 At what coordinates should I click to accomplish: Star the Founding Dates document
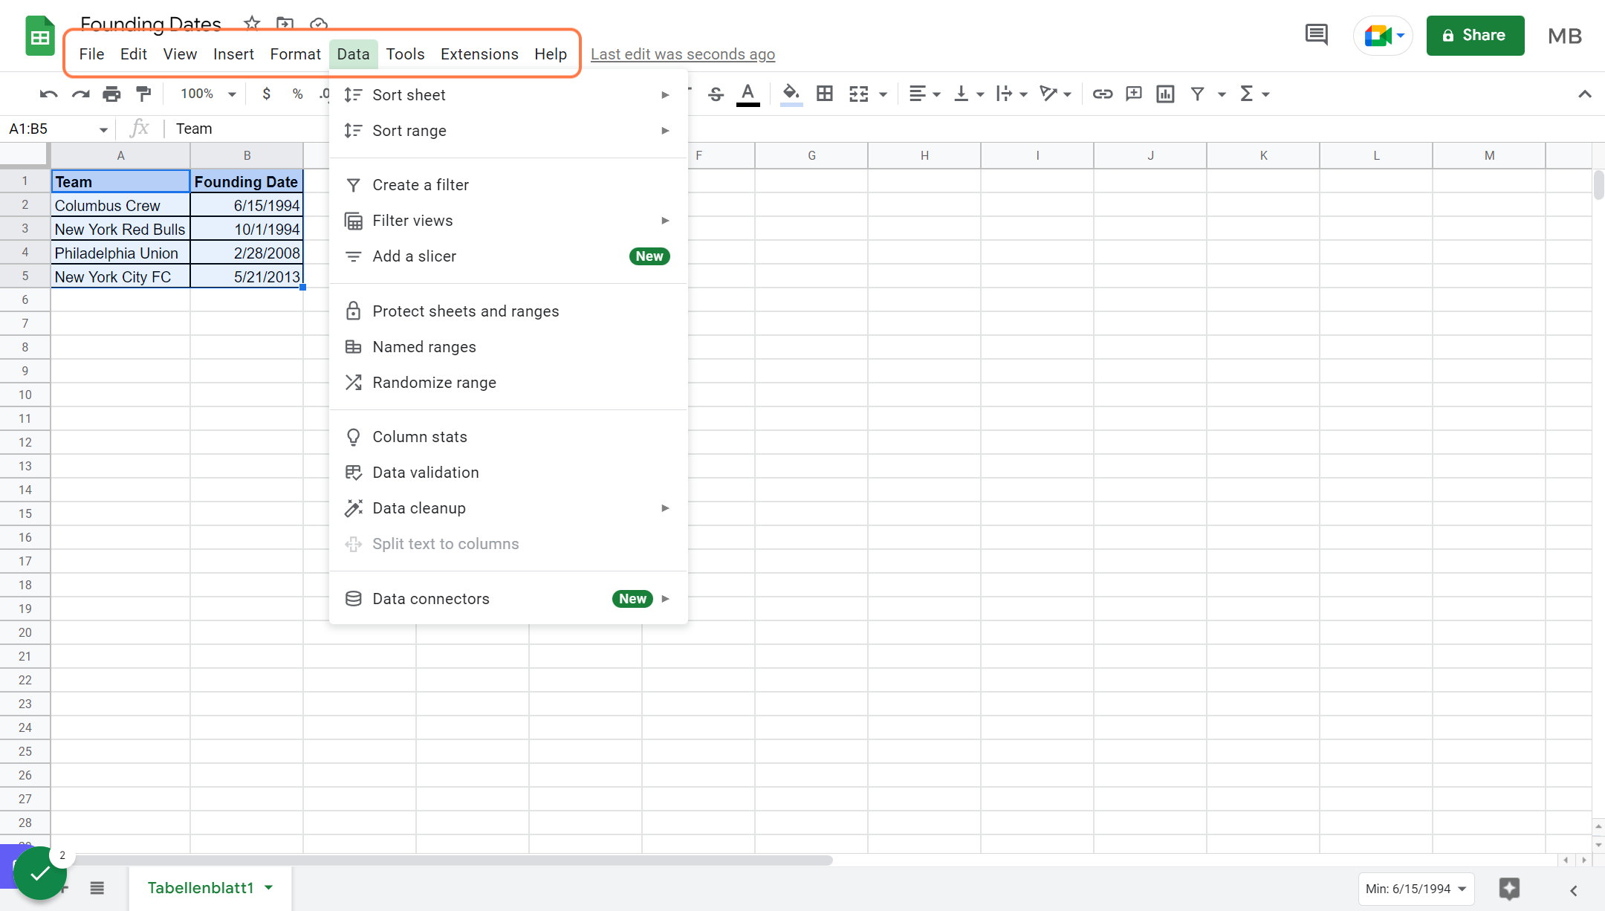point(252,23)
